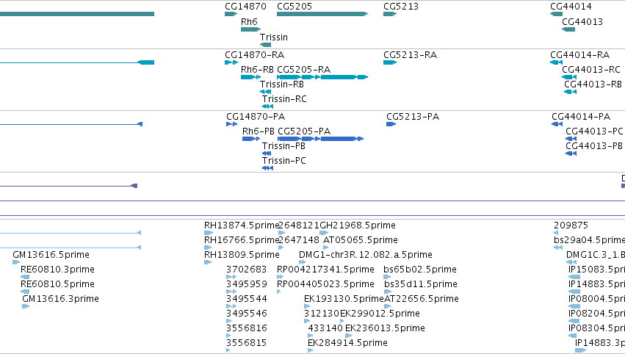Click EST RH13809.5prime

(242, 255)
